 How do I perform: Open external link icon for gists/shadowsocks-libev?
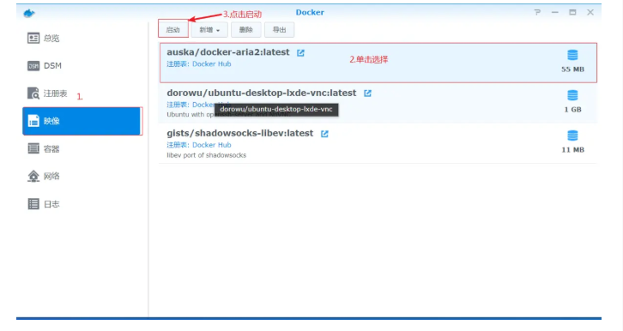[x=324, y=134]
